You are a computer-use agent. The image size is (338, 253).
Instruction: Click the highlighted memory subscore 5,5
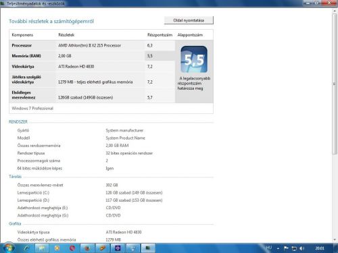150,56
